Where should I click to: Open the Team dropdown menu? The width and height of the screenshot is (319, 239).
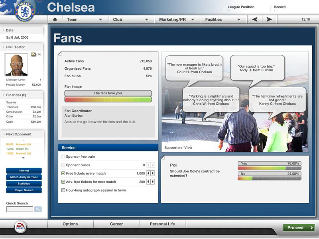84,19
